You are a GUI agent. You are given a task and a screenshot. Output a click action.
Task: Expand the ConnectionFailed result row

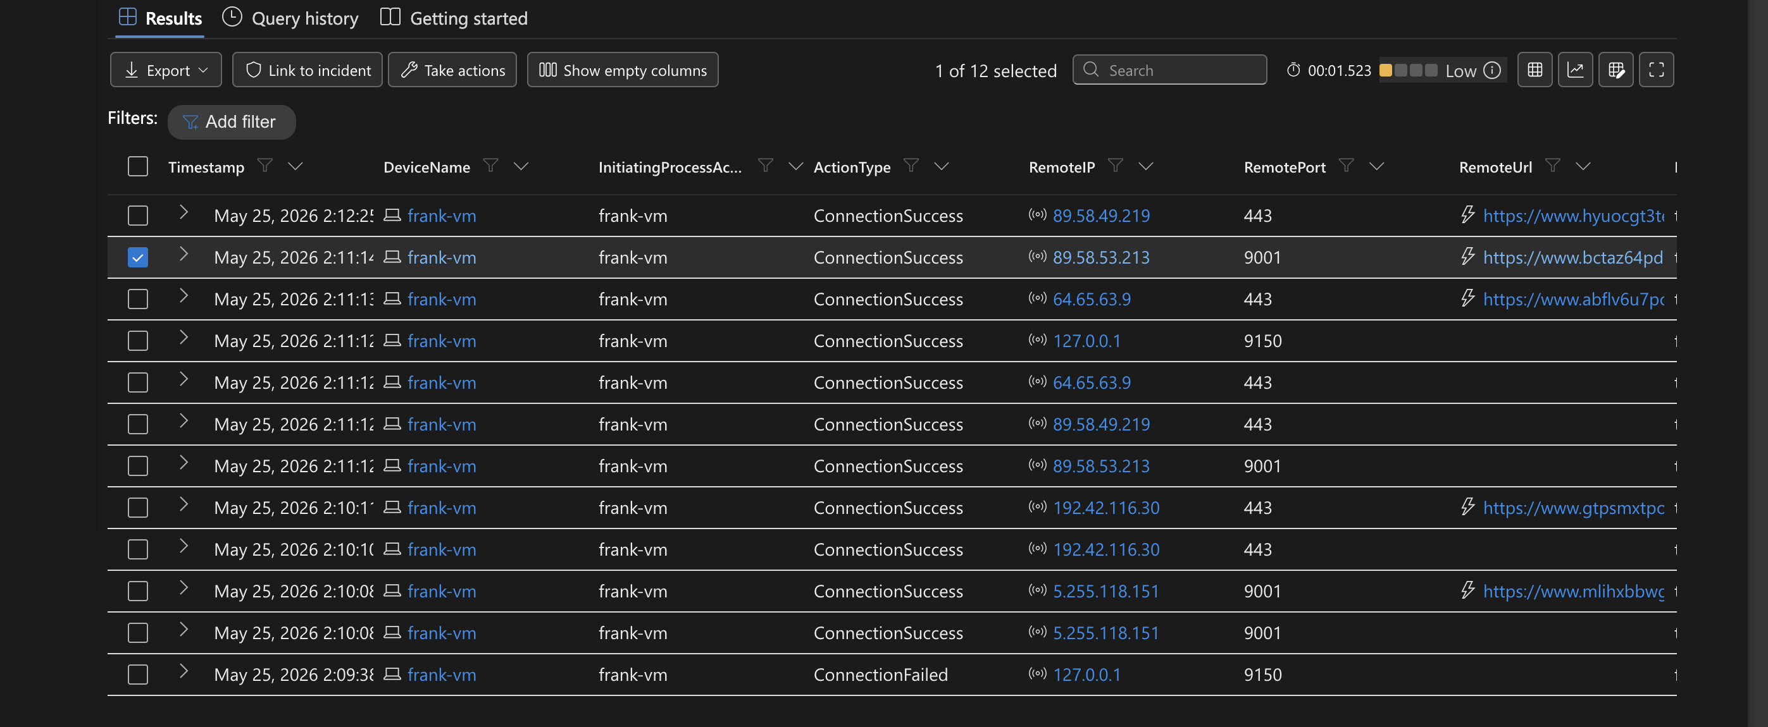(x=184, y=671)
